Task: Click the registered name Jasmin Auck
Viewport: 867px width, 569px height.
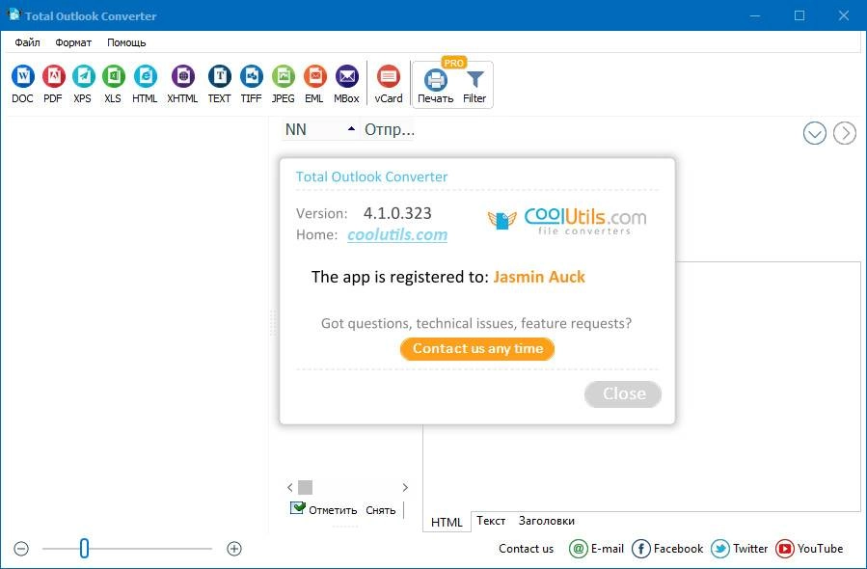Action: click(x=539, y=277)
